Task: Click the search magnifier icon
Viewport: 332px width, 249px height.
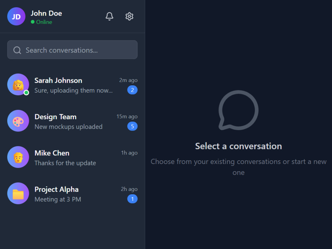Action: point(17,50)
